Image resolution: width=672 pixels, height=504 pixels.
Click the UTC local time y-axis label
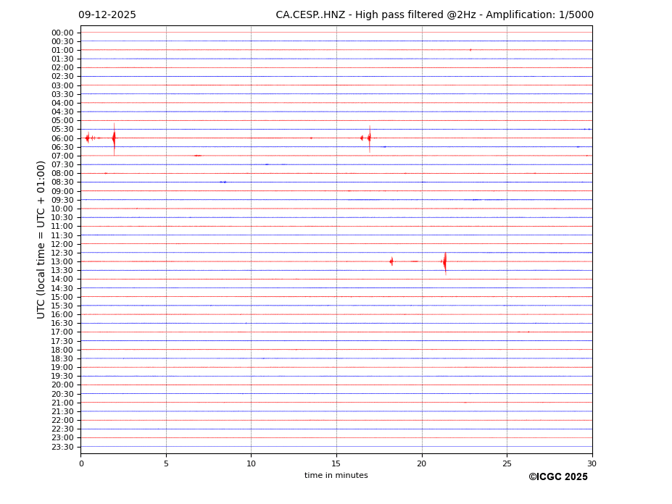41,239
